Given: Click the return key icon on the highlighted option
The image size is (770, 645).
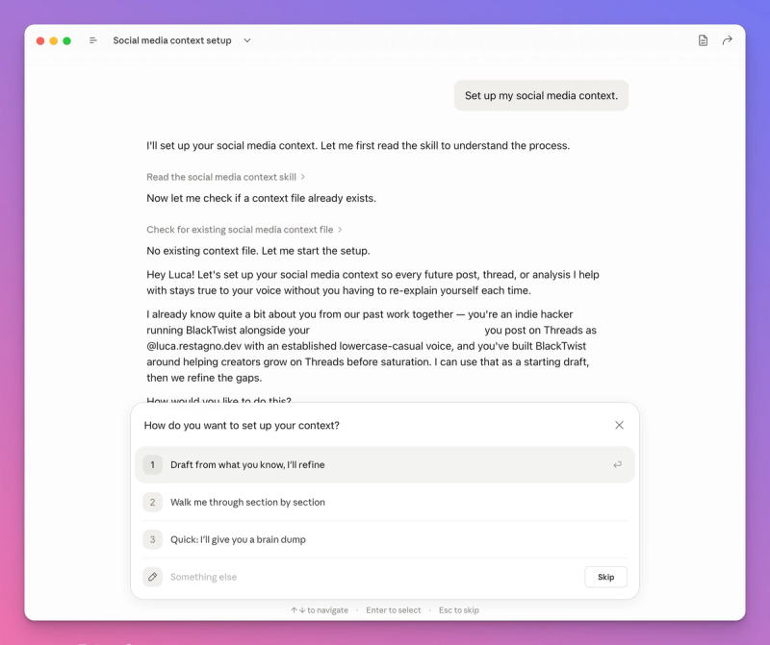Looking at the screenshot, I should tap(617, 464).
